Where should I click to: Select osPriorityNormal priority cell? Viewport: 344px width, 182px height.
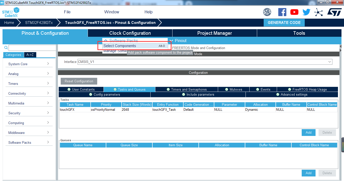(106, 110)
